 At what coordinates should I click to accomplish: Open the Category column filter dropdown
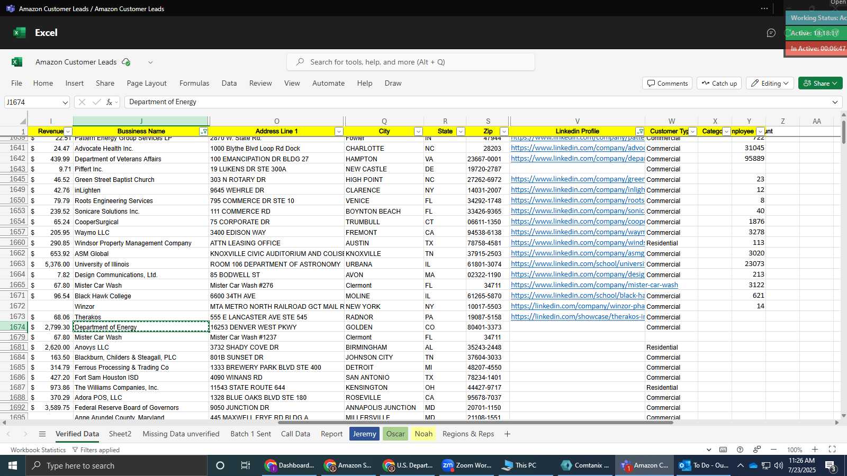(x=726, y=132)
